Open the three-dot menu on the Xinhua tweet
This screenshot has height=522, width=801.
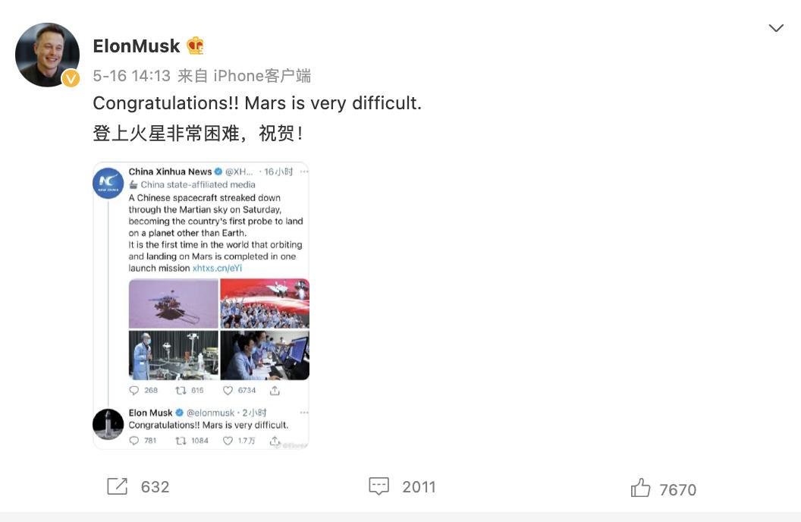(x=304, y=172)
